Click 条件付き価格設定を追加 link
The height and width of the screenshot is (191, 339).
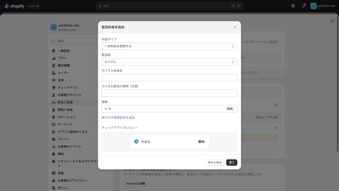[x=118, y=117]
